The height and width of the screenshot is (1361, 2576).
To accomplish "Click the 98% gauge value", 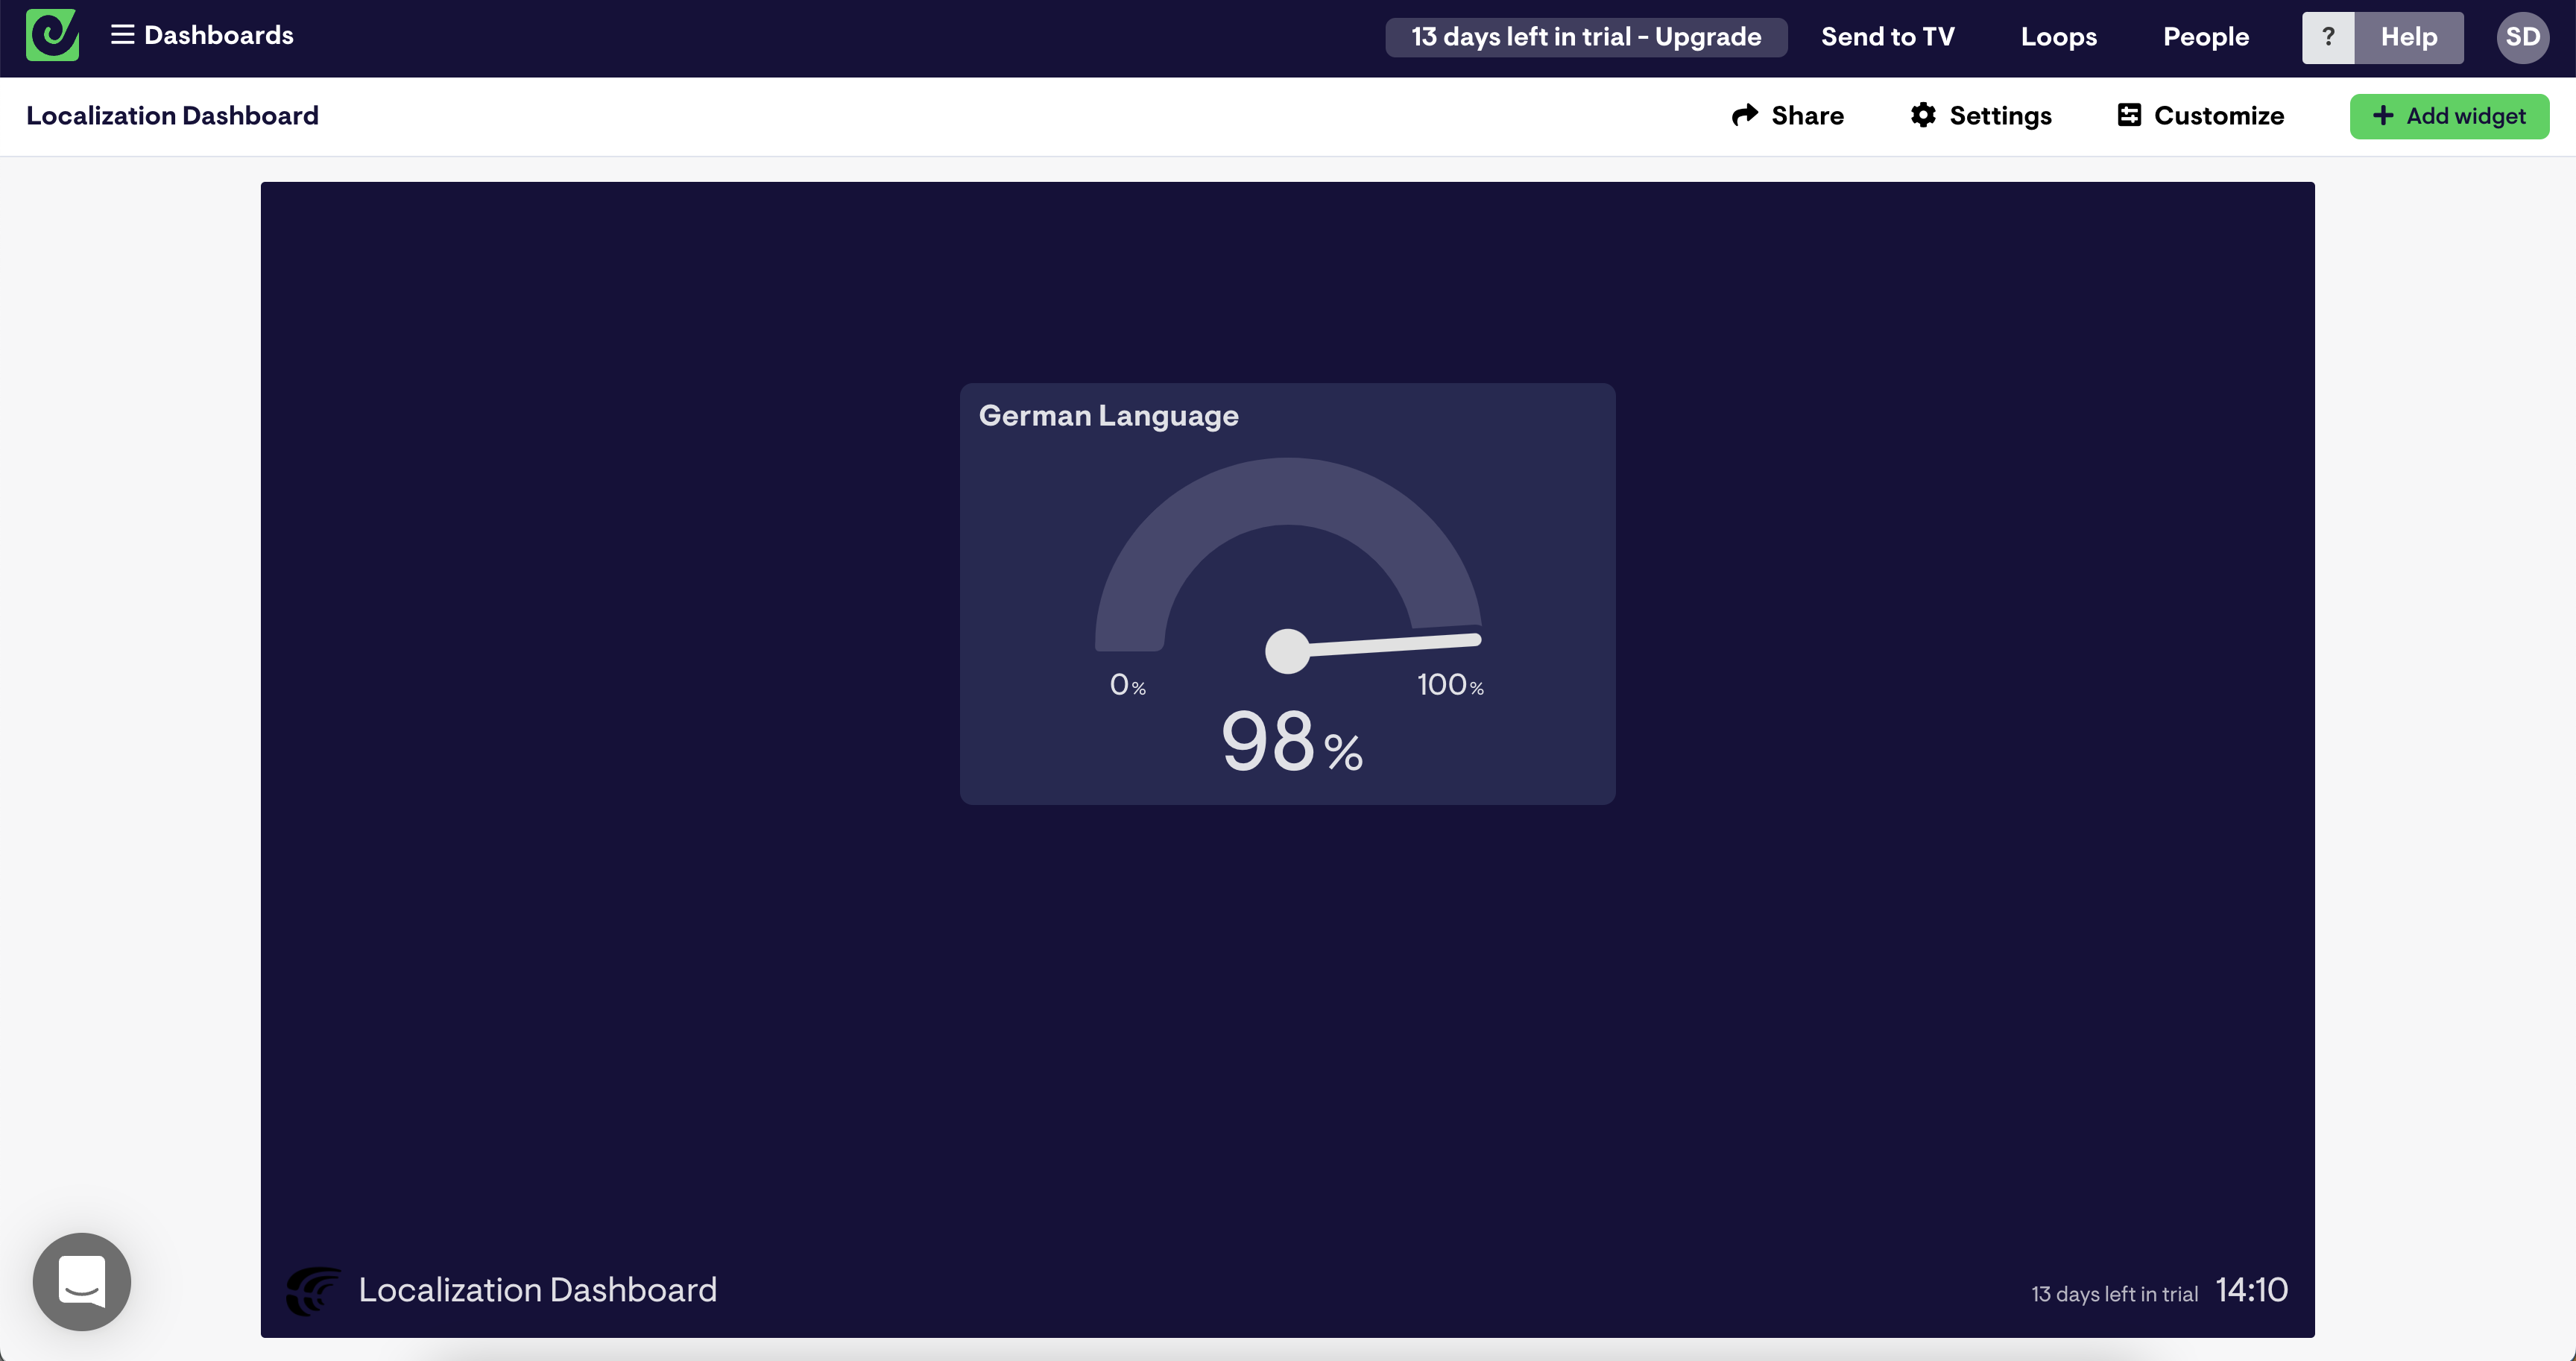I will click(1291, 741).
